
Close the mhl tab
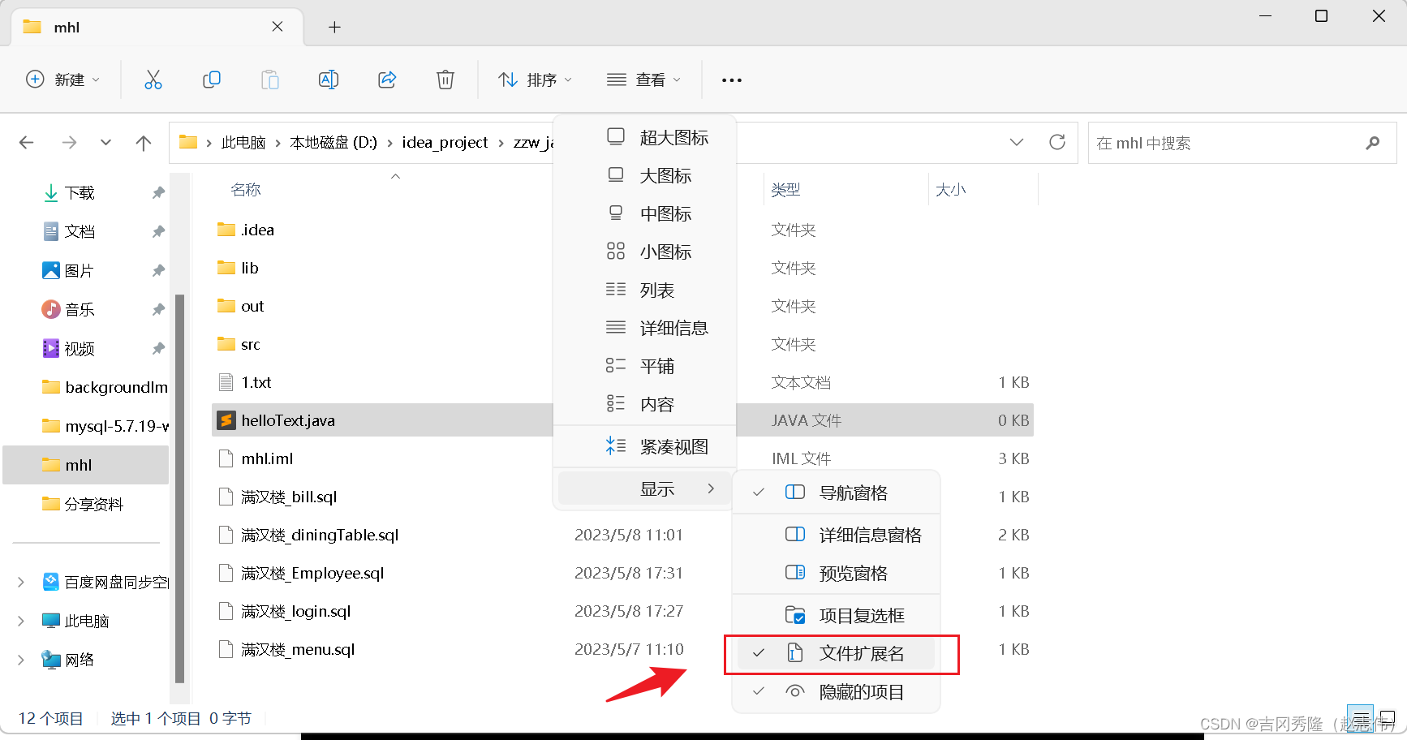pyautogui.click(x=278, y=27)
